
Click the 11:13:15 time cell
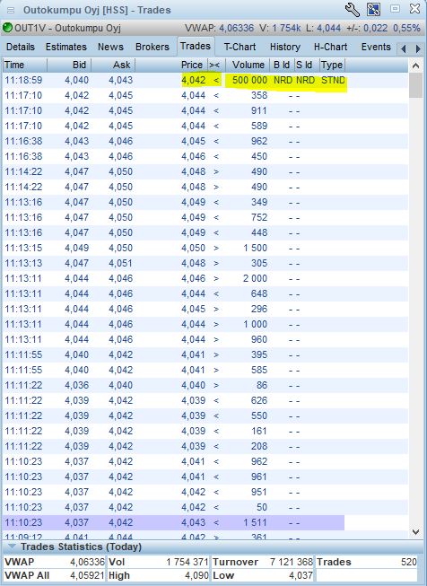[x=23, y=248]
